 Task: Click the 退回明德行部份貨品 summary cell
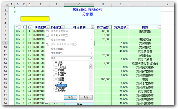[145, 63]
